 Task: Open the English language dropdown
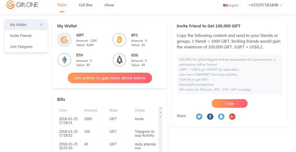(232, 5)
